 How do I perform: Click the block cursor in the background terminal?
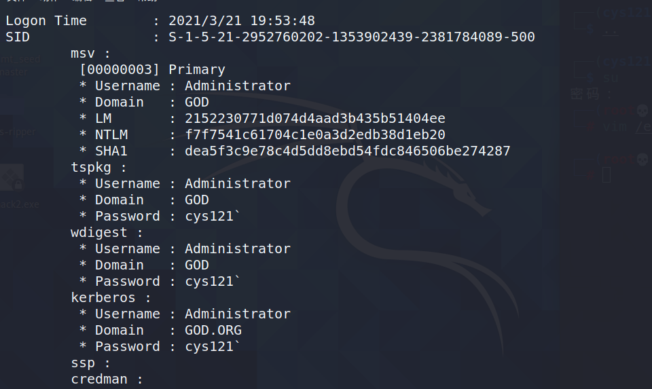(x=606, y=174)
